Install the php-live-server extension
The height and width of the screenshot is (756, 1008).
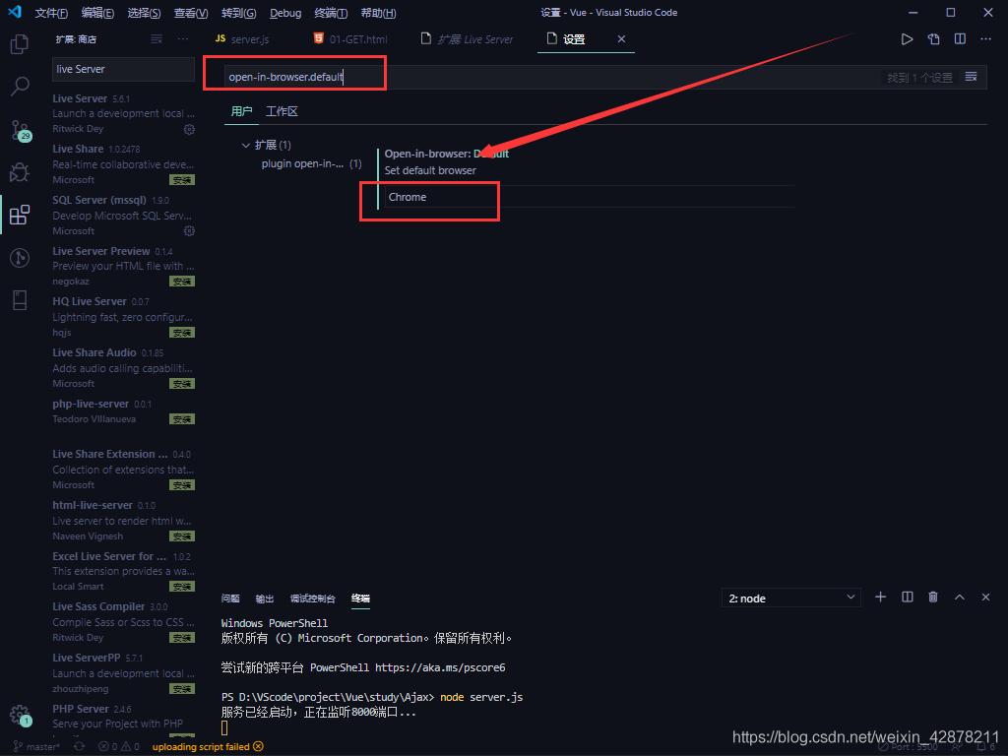[182, 419]
